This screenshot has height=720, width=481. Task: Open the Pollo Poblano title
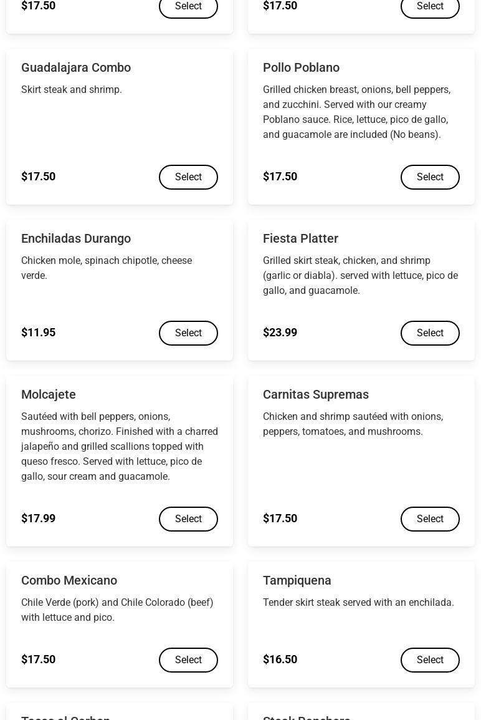(302, 67)
